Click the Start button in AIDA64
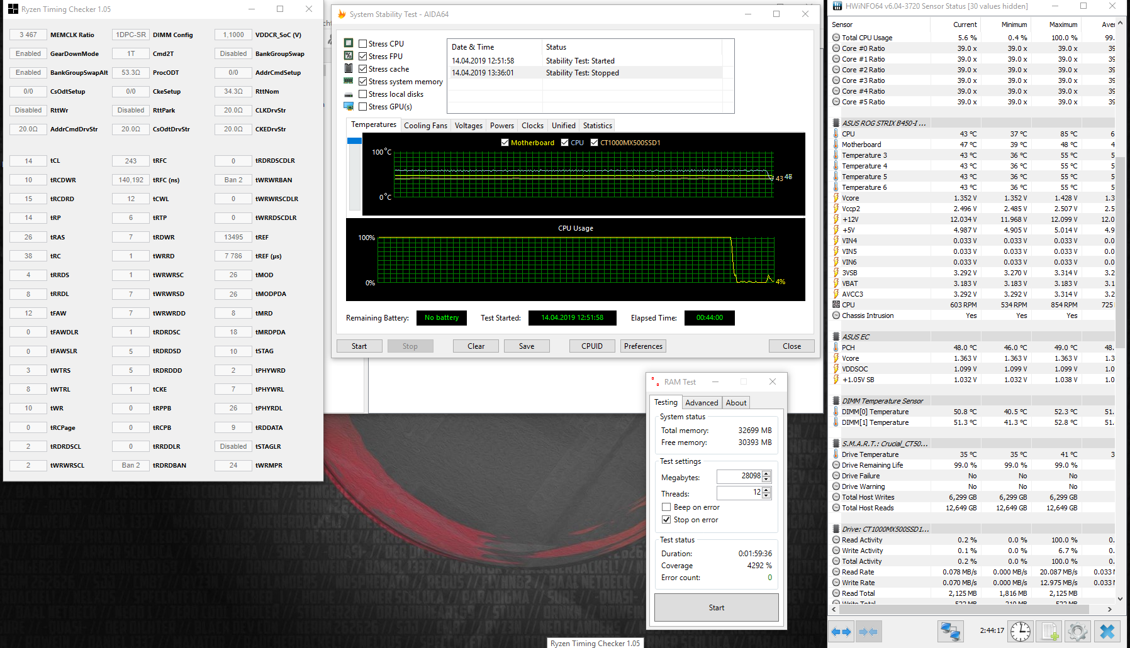Screen dimensions: 1130x648 [359, 346]
